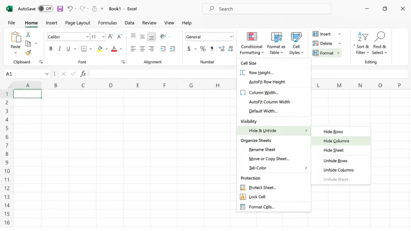Viewport: 411px width, 231px height.
Task: Open the font name Calibri dropdown
Action: (87, 36)
